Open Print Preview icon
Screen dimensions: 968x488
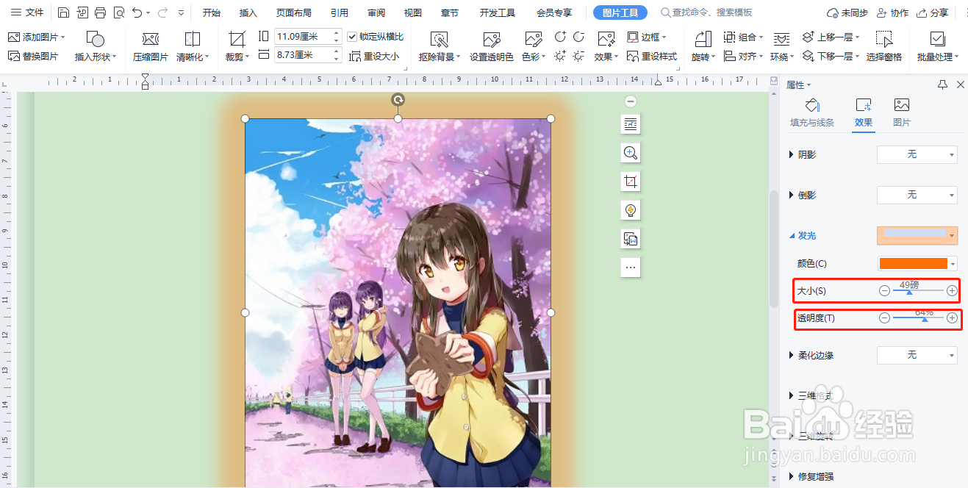pos(119,12)
